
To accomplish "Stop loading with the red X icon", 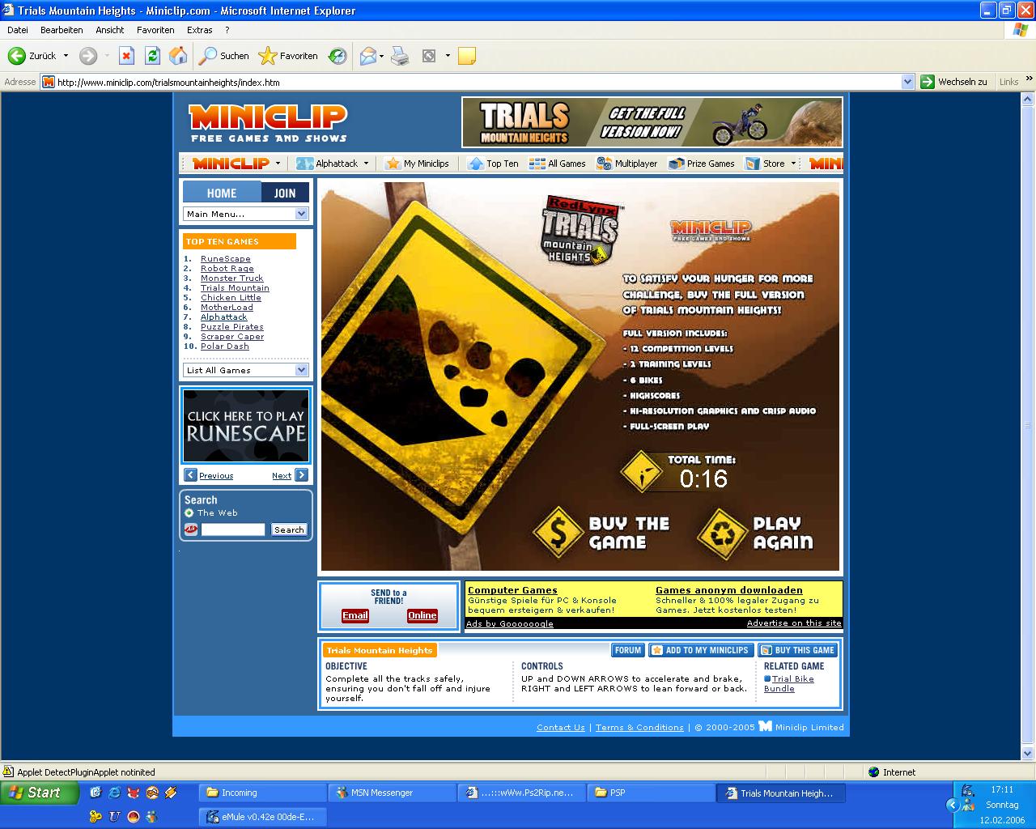I will [126, 56].
